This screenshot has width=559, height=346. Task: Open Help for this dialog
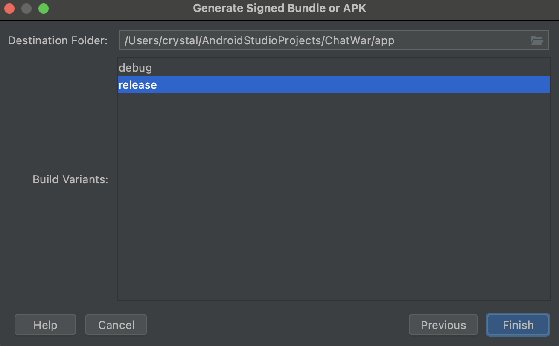45,325
